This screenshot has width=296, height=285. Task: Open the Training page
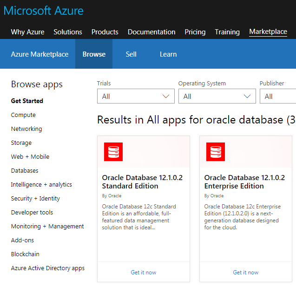(227, 32)
